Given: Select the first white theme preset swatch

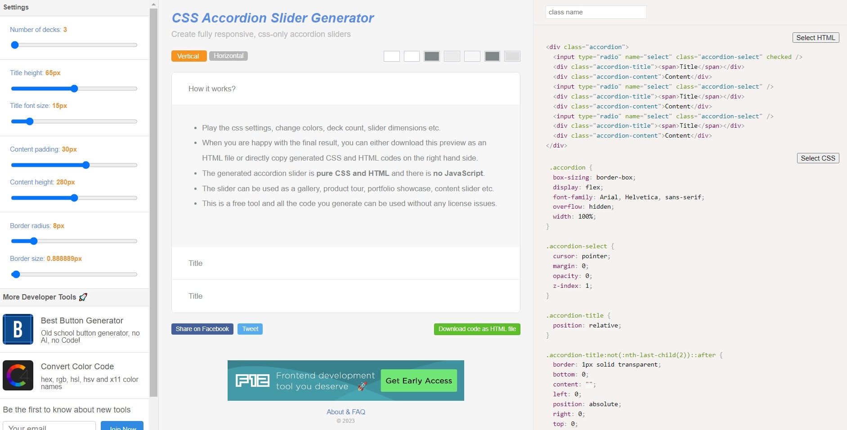Looking at the screenshot, I should [392, 56].
